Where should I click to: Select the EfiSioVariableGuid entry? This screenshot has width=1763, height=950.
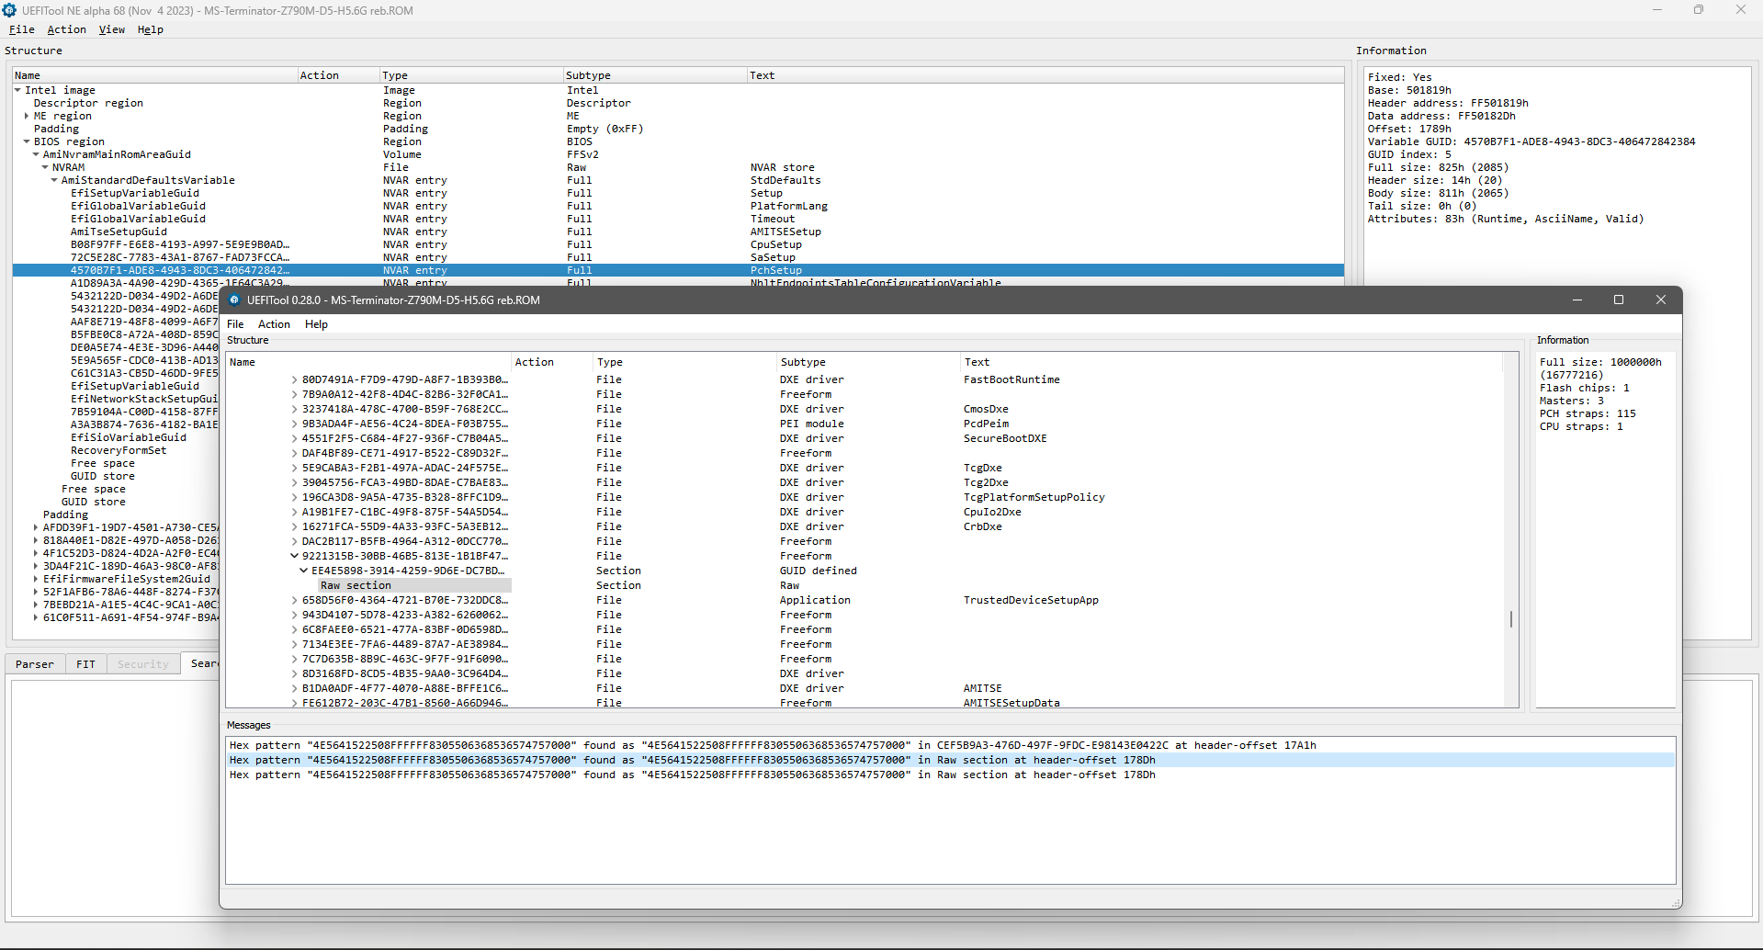(129, 437)
